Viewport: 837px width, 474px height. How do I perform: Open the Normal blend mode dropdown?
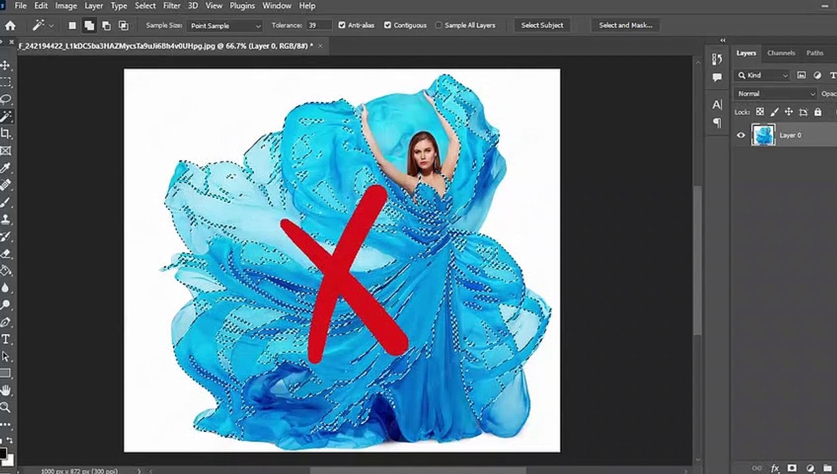click(776, 93)
